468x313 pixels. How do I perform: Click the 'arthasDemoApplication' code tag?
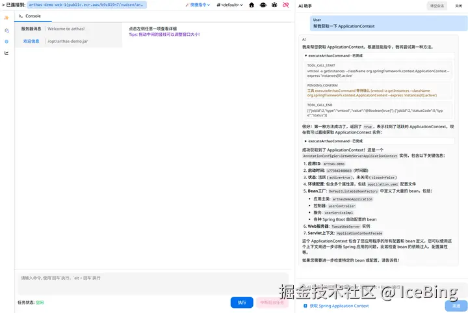pyautogui.click(x=352, y=199)
